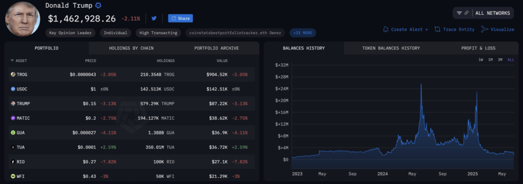
Task: Click the High Transacting tag
Action: (158, 33)
